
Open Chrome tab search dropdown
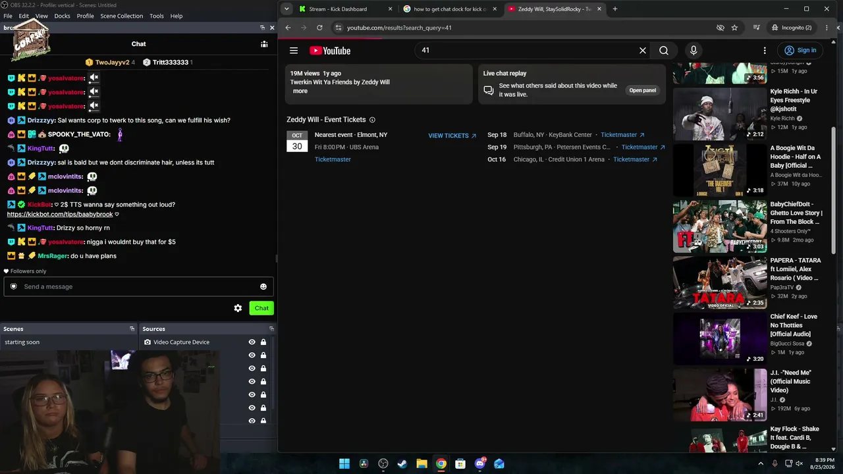coord(286,9)
